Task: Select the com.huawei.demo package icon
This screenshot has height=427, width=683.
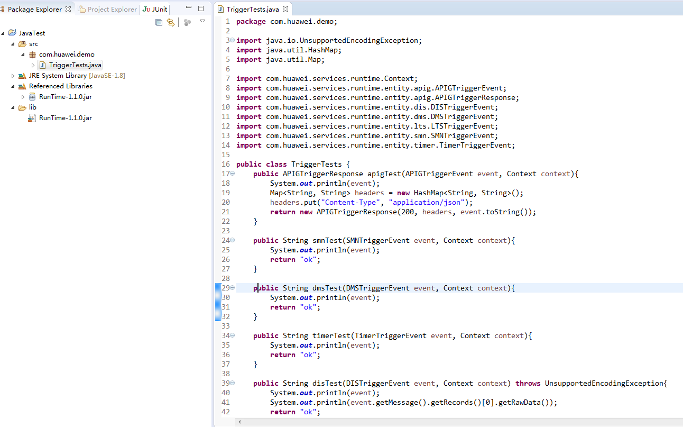Action: pos(32,54)
